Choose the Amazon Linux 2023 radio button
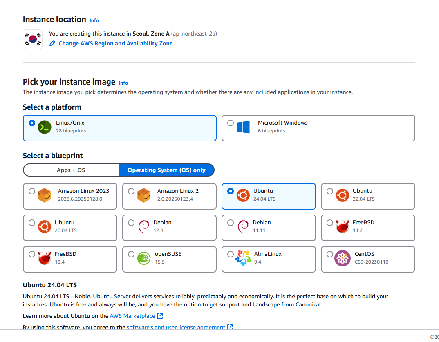This screenshot has width=439, height=342. (32, 191)
